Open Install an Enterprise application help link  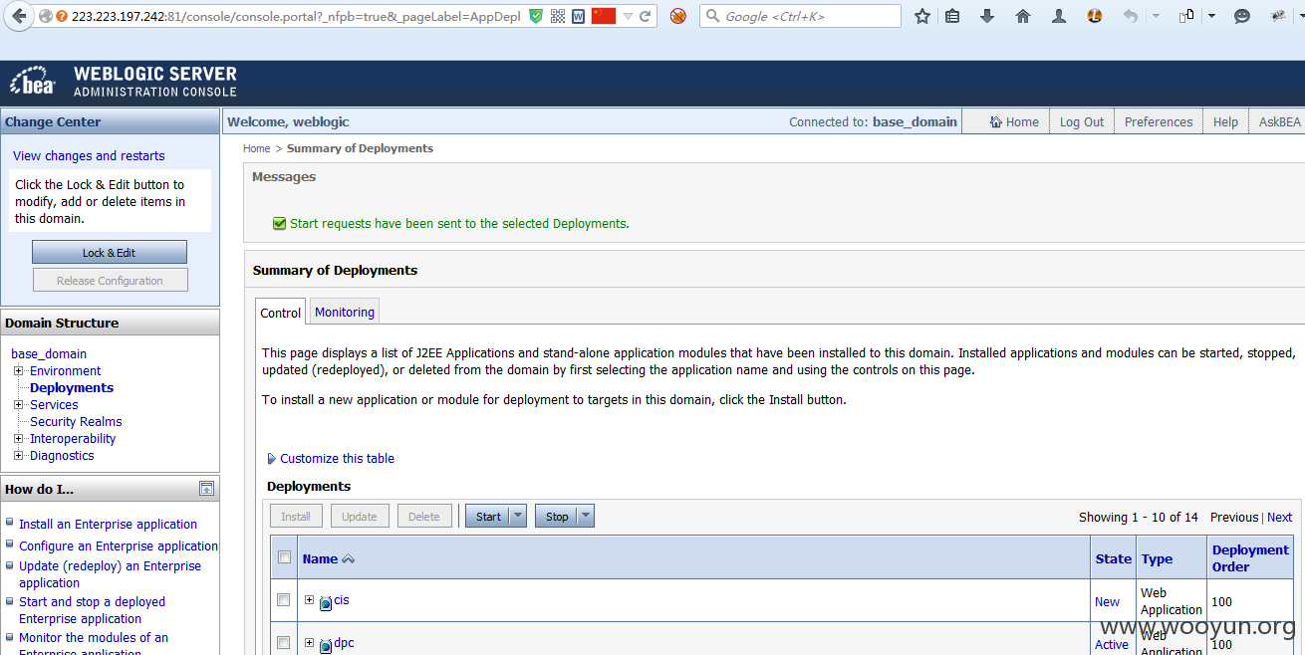coord(108,524)
